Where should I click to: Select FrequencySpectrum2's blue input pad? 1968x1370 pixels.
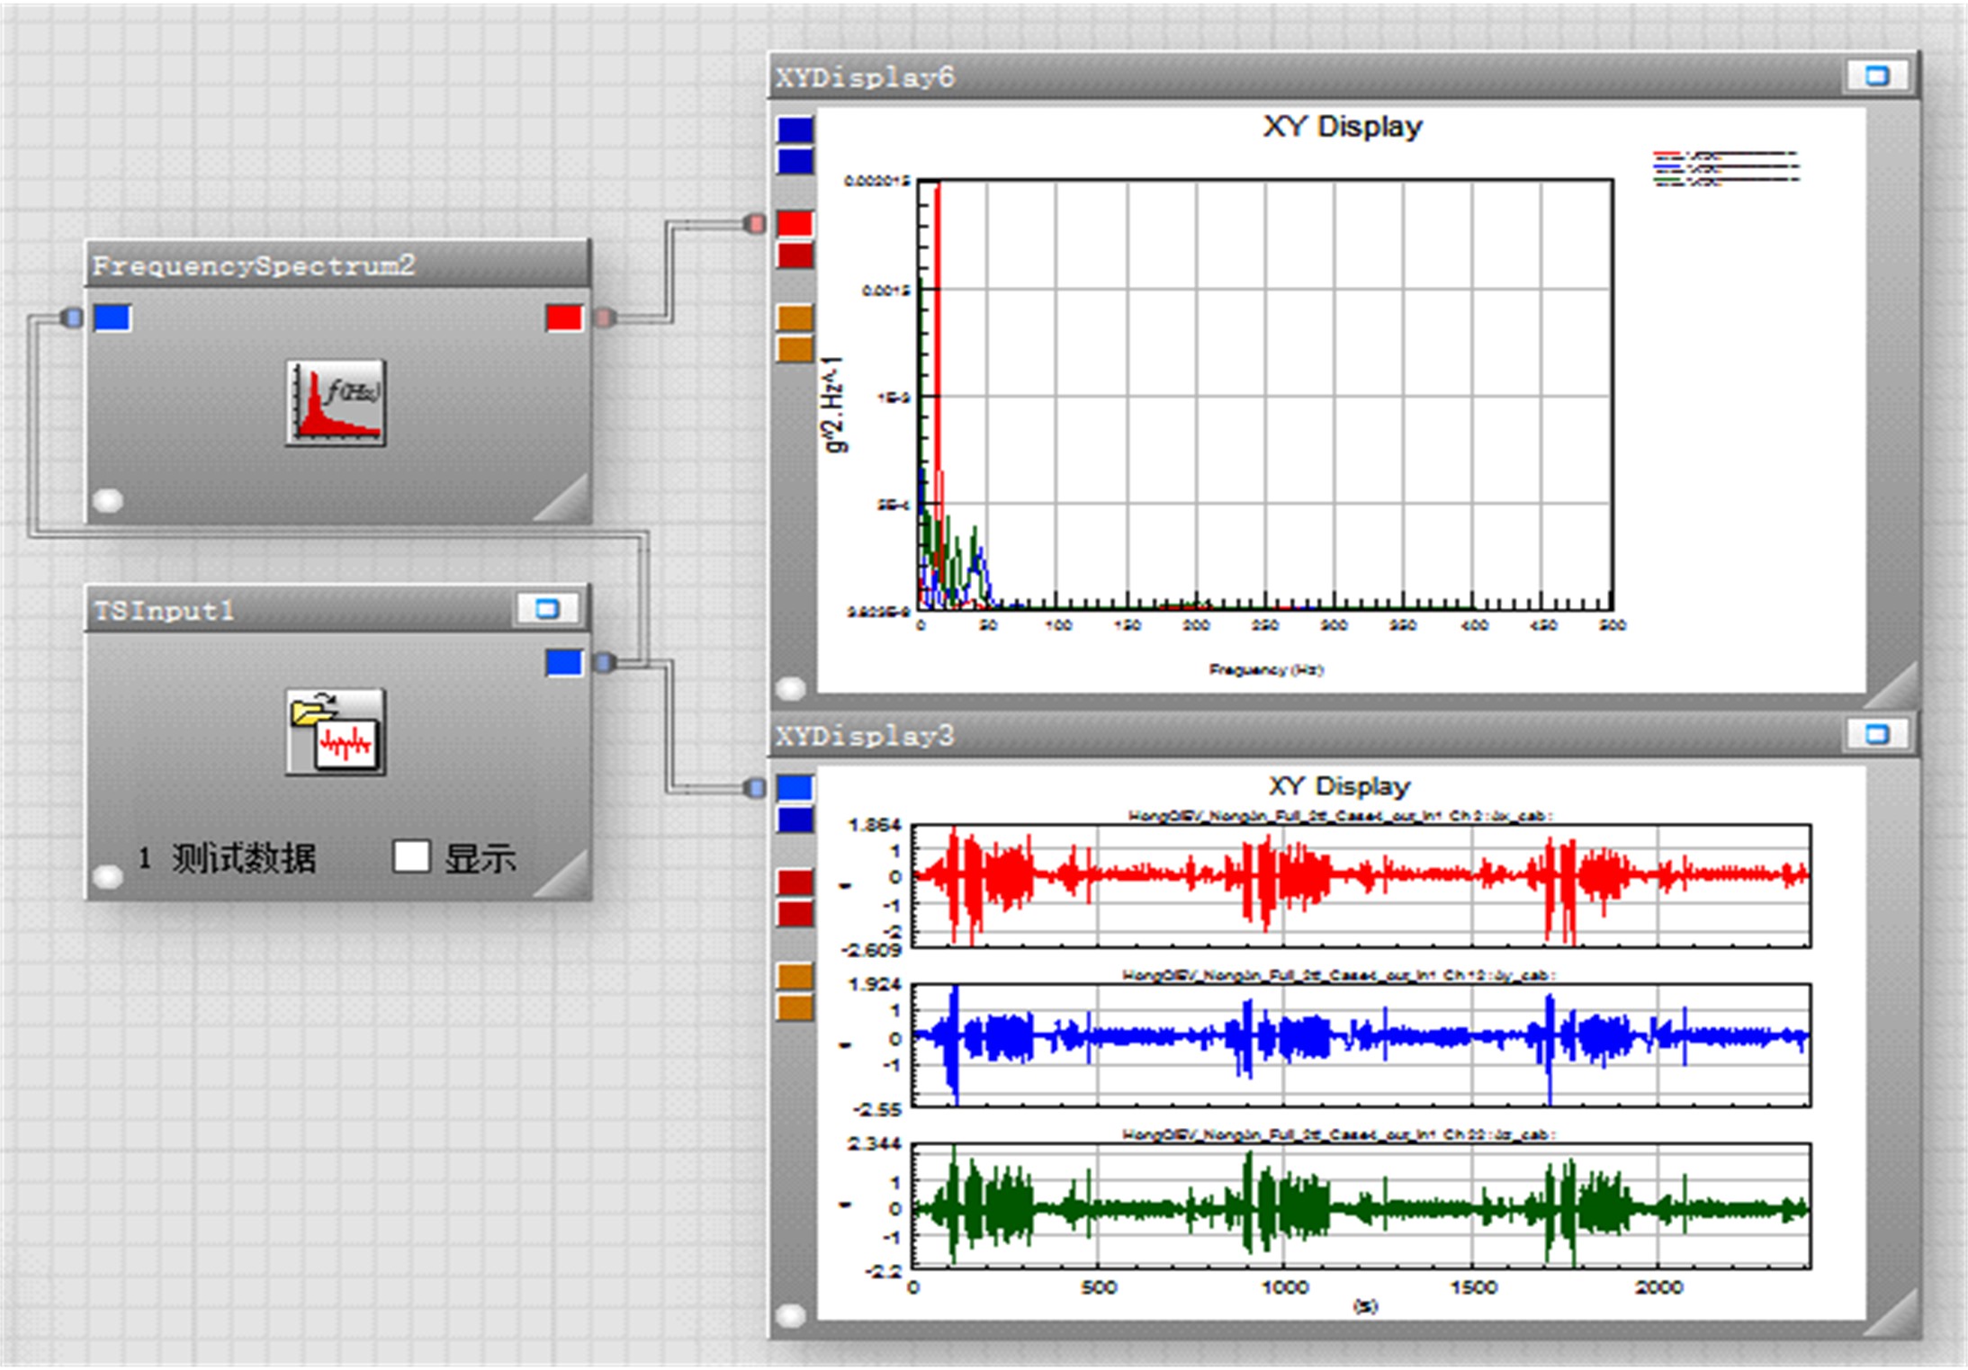112,318
